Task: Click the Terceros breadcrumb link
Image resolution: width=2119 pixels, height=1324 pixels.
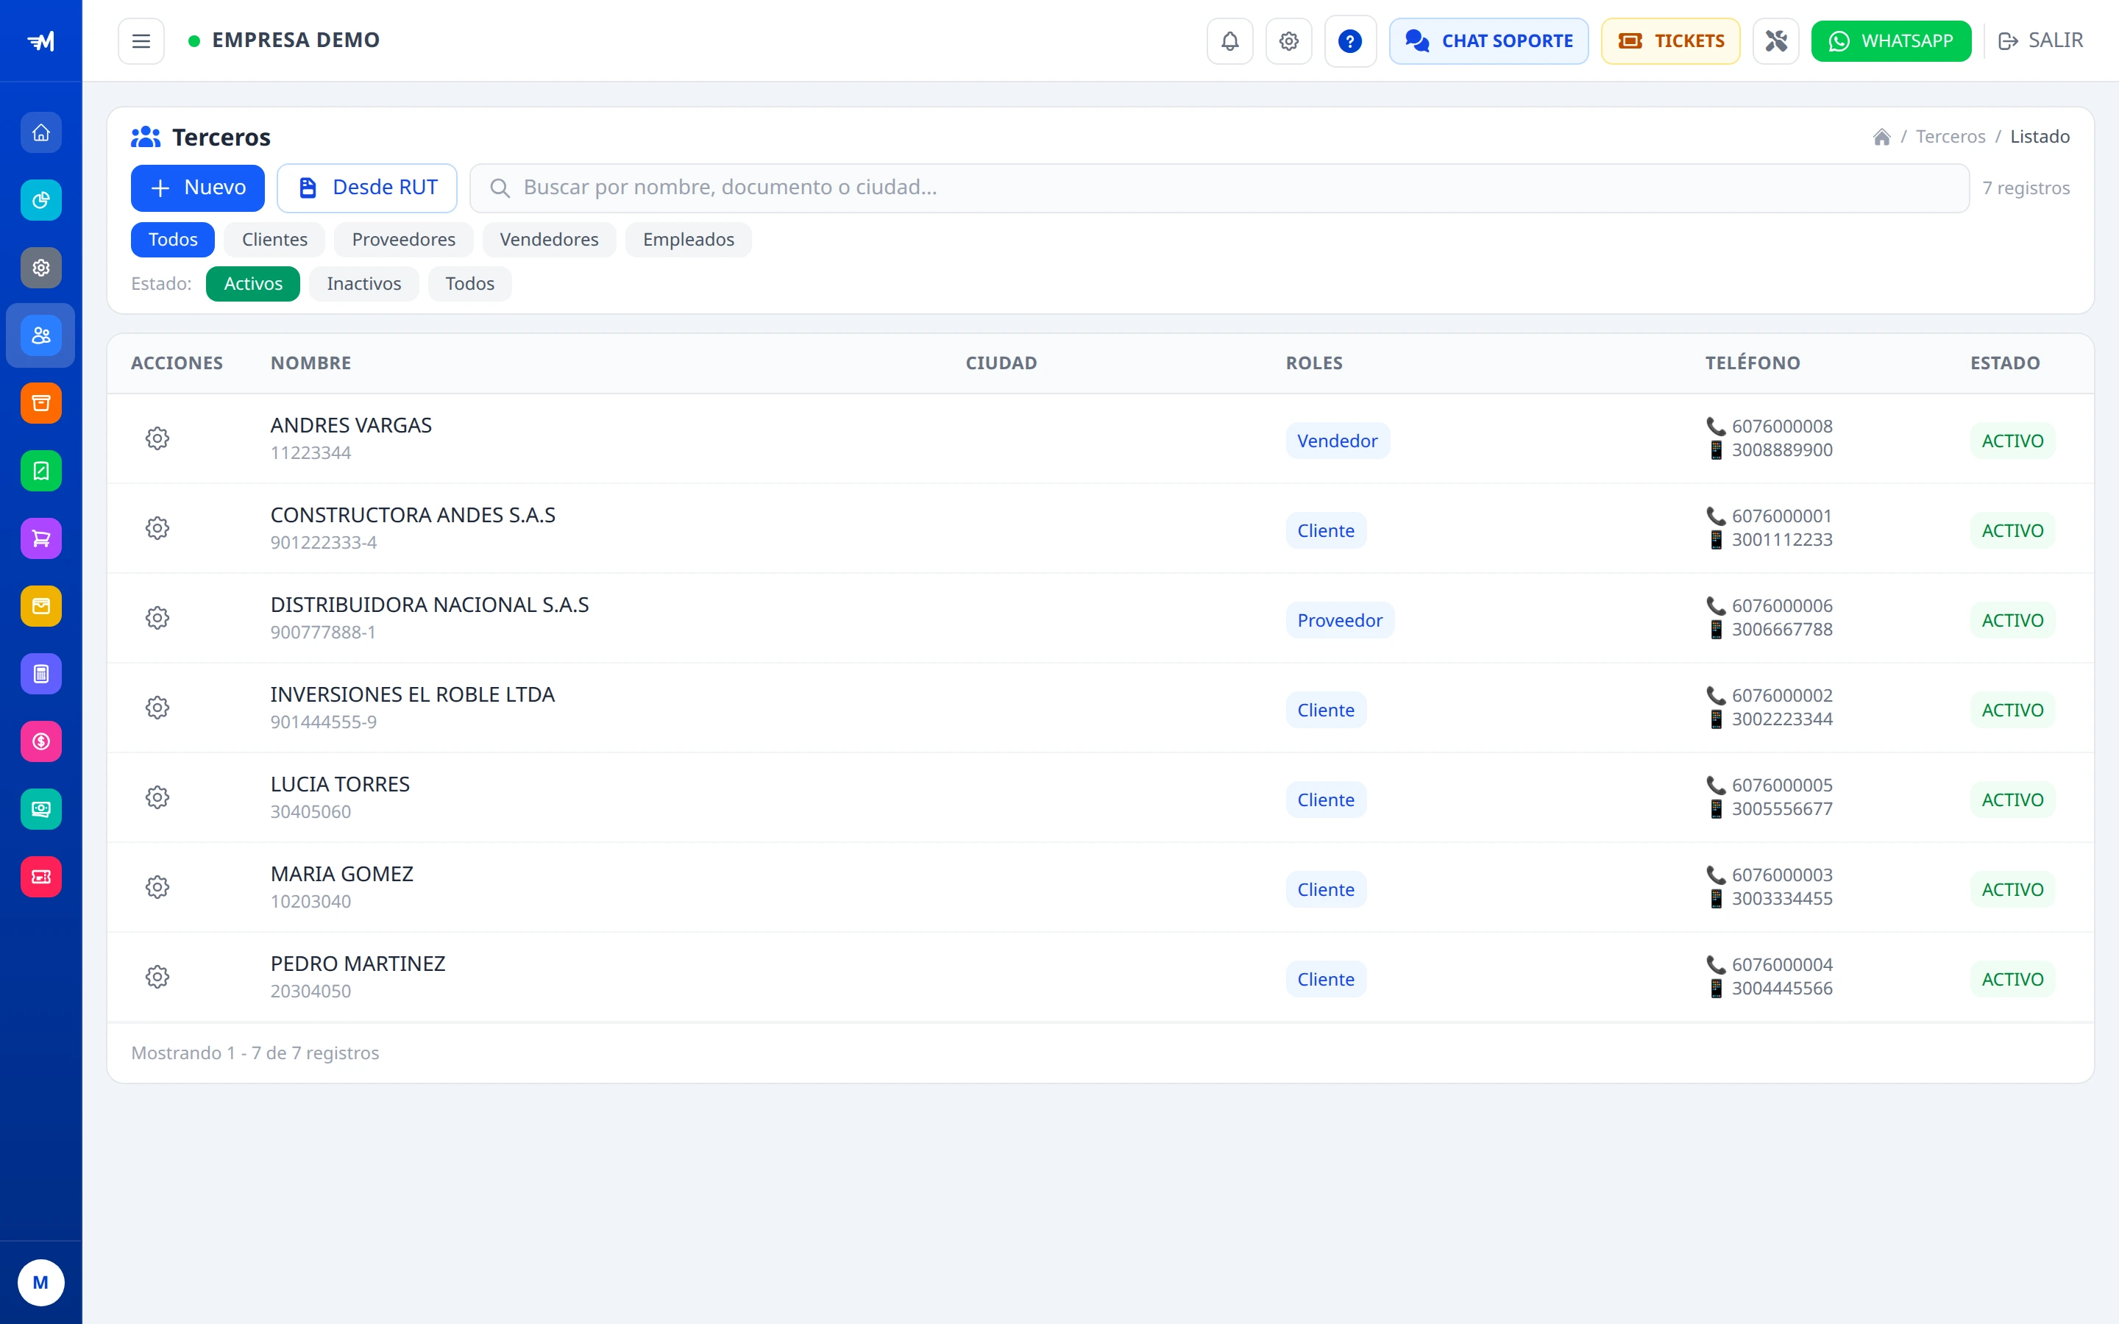Action: (x=1950, y=137)
